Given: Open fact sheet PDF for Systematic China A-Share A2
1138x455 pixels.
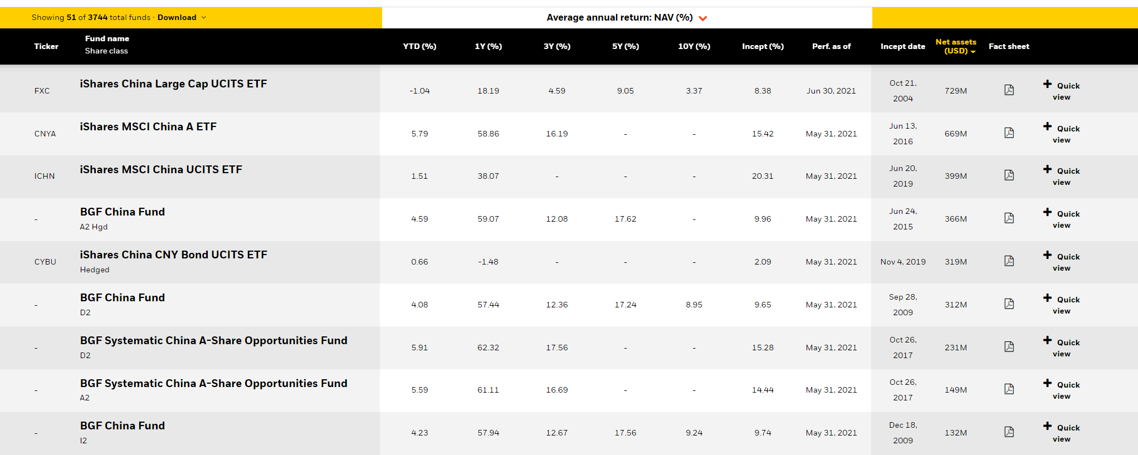Looking at the screenshot, I should coord(1009,389).
